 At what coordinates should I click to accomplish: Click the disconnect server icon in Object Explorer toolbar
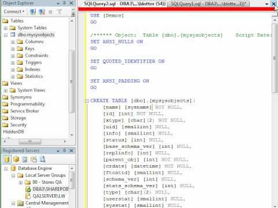click(42, 12)
